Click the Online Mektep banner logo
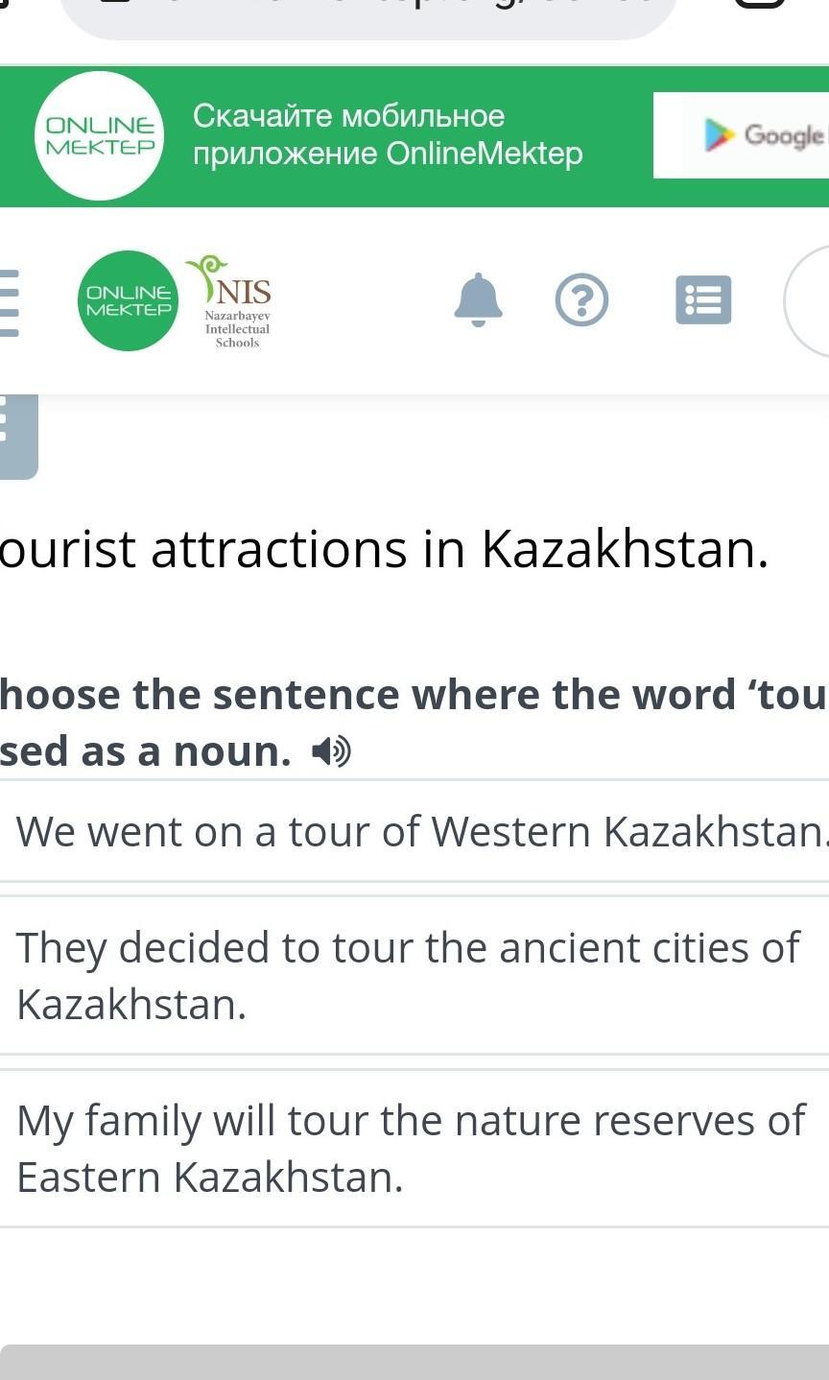The height and width of the screenshot is (1380, 829). [x=100, y=135]
